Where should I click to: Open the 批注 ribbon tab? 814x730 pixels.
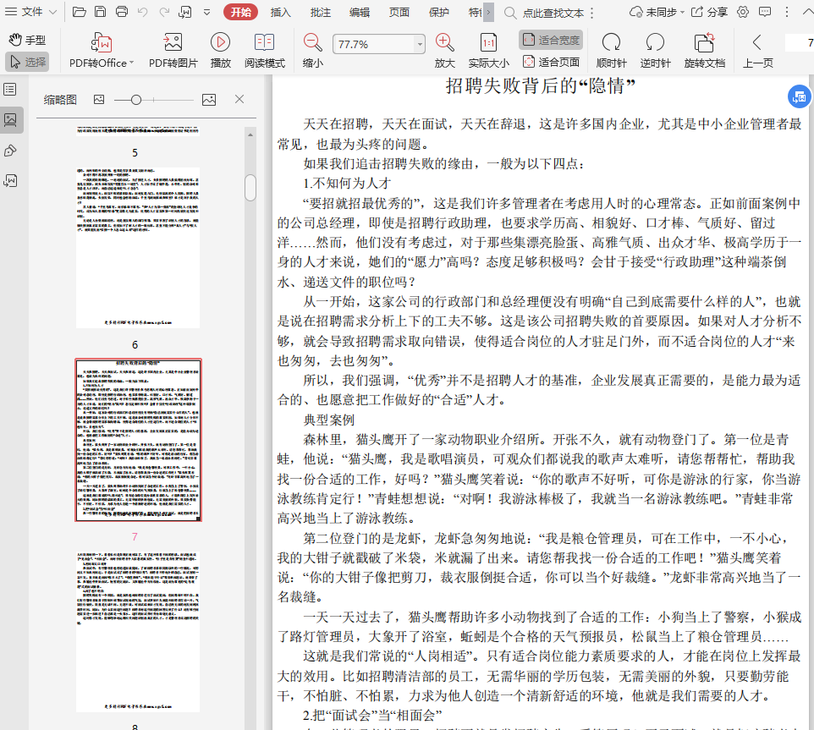coord(321,12)
